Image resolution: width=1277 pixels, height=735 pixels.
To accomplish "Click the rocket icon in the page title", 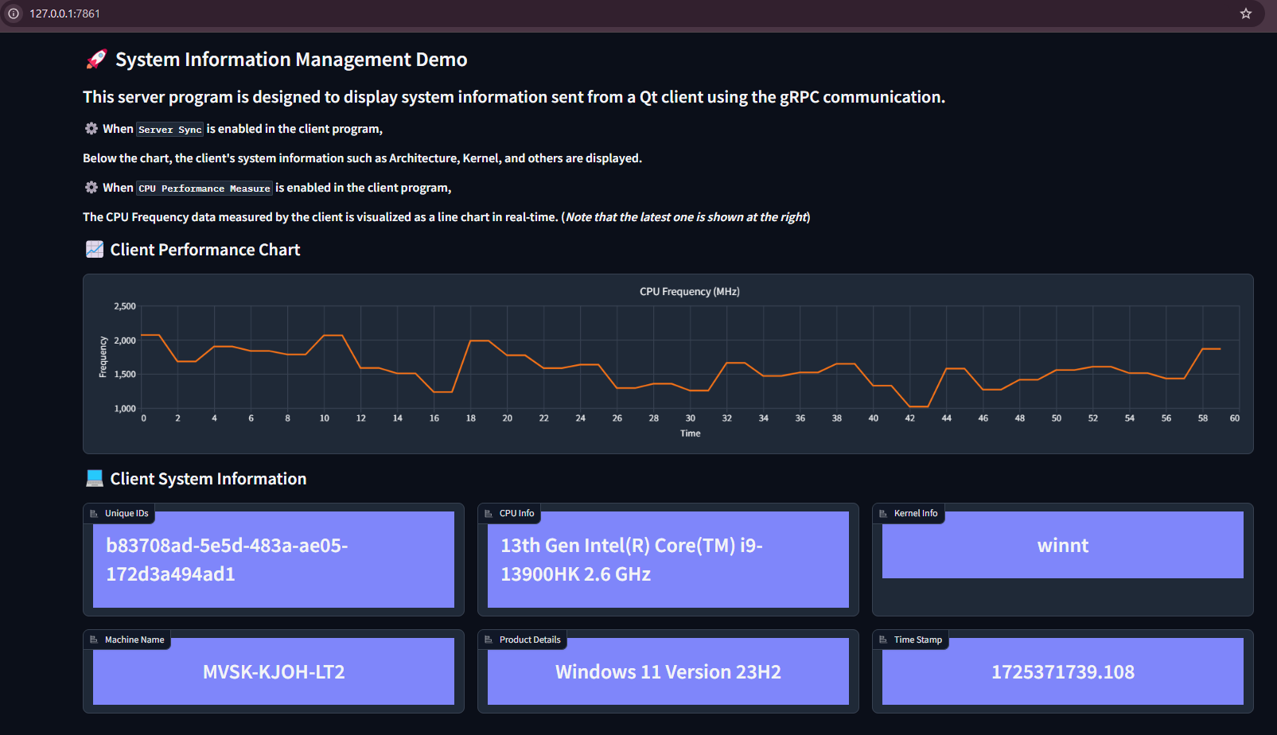I will 95,58.
